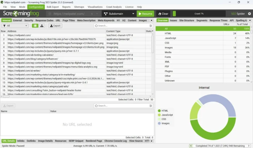
Task: Click the search filter settings icon in top panel
Action: point(151,26)
